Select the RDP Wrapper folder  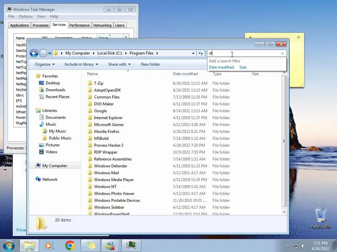(x=106, y=152)
